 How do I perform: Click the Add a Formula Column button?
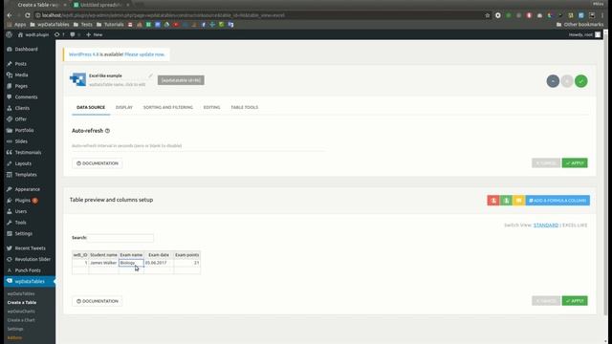557,201
